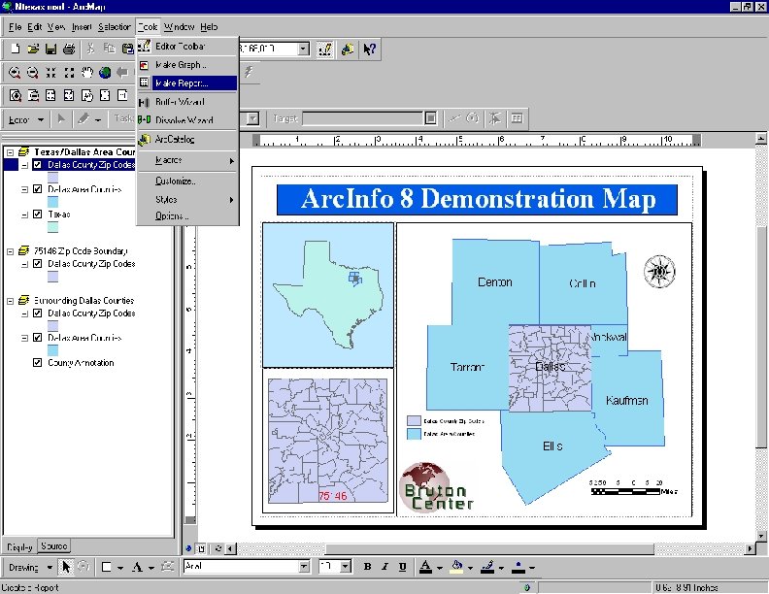
Task: Click the rectangle drawing tool
Action: [x=106, y=567]
